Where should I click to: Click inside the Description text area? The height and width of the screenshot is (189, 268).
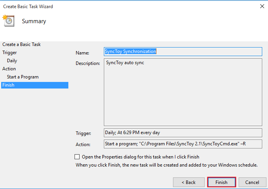coord(183,92)
